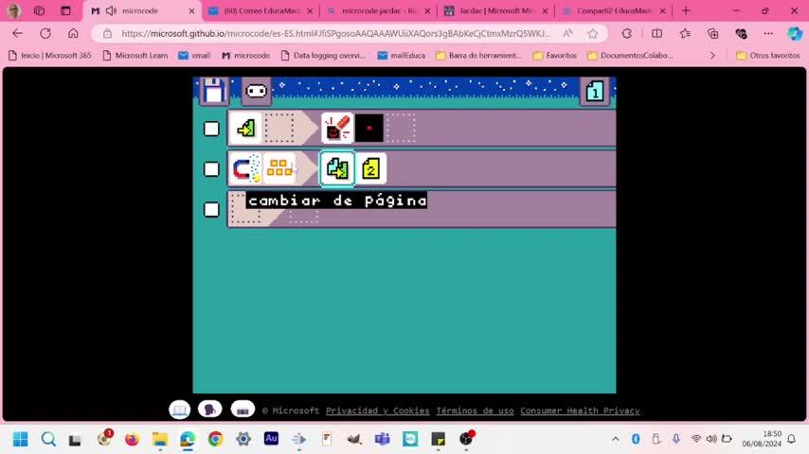Expand DocumentosColabo bookmark folder
This screenshot has height=454, width=809.
[x=630, y=55]
